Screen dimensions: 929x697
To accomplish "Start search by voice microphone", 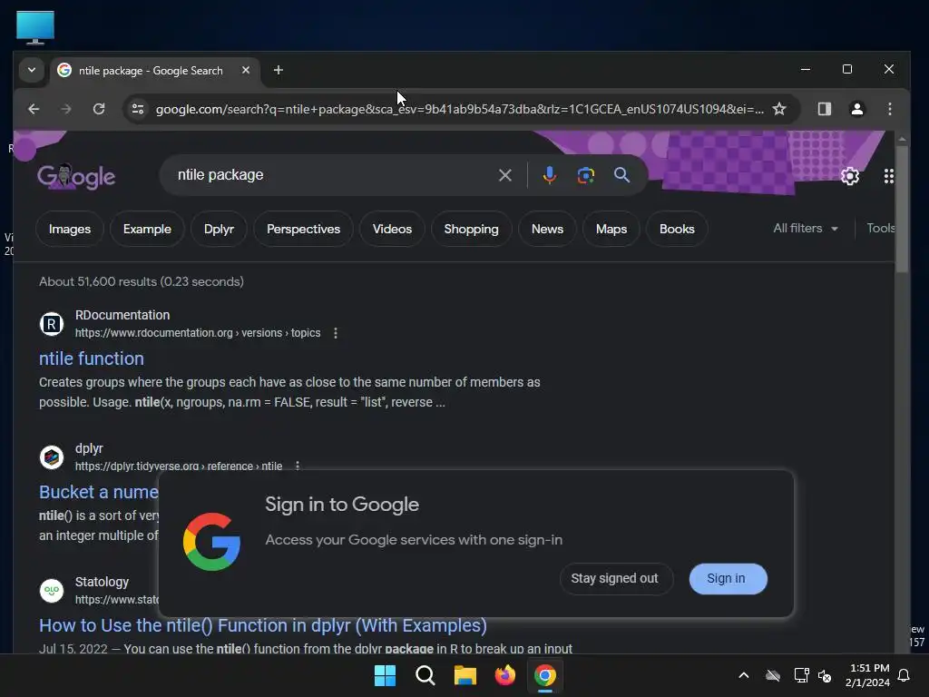I will (x=549, y=175).
